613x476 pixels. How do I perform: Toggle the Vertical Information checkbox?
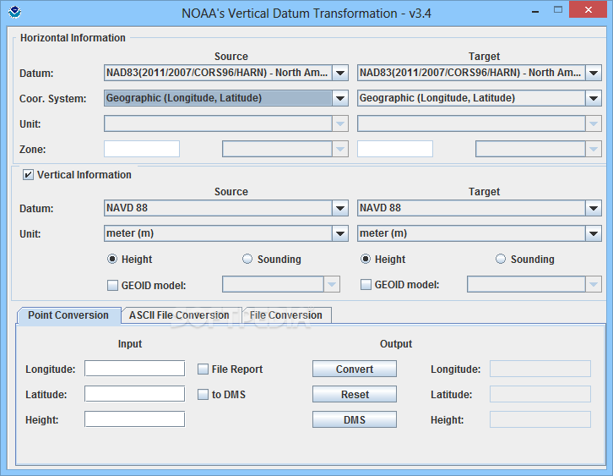[x=28, y=174]
